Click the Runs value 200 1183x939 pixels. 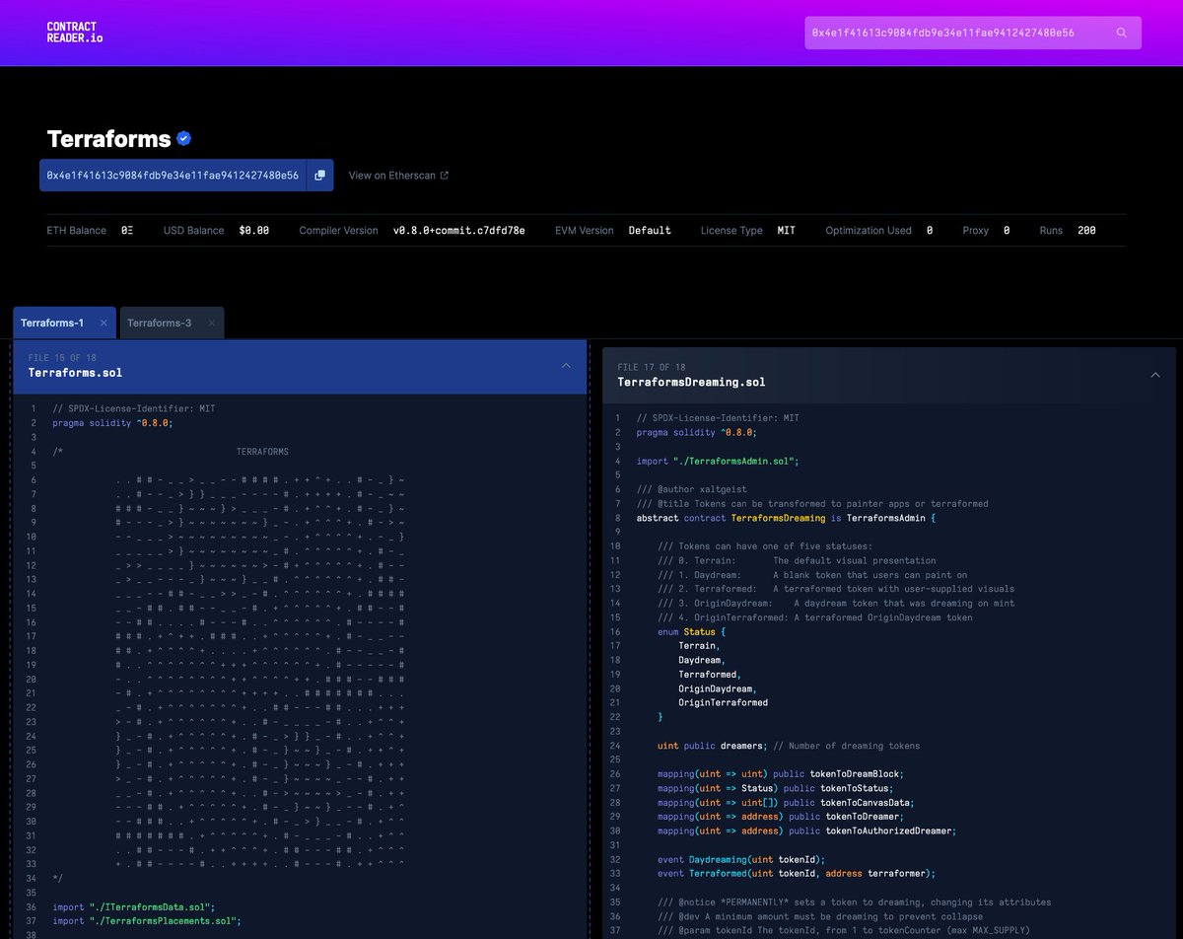1086,230
